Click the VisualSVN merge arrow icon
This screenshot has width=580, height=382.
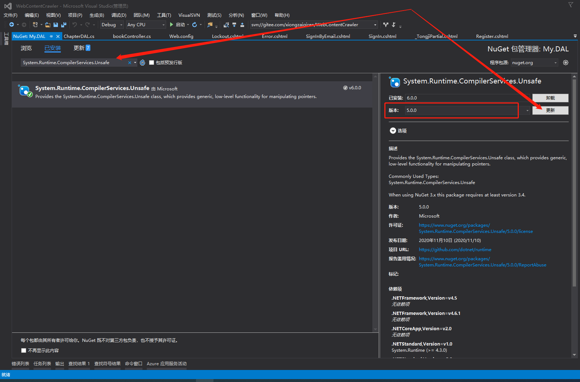[394, 25]
